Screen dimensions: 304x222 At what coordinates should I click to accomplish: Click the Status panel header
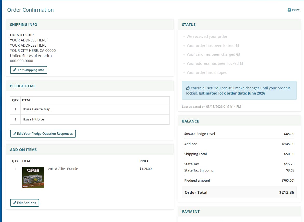click(x=189, y=25)
